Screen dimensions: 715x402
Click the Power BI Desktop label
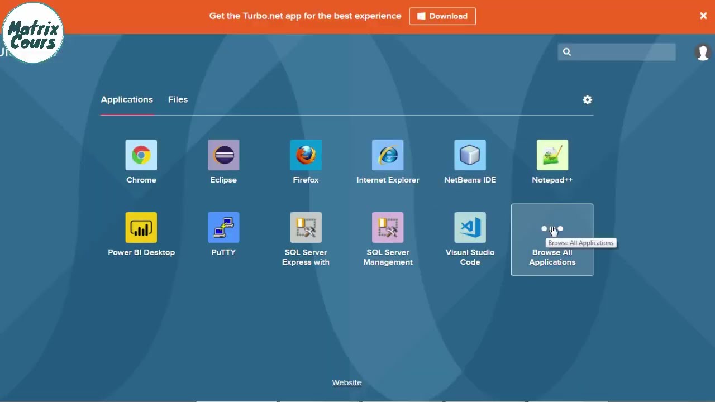tap(141, 252)
